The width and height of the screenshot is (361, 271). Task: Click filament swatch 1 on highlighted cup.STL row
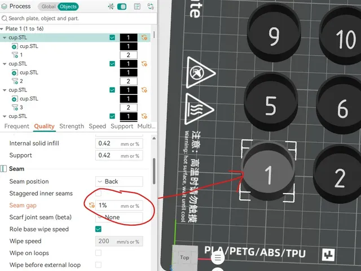pos(129,38)
